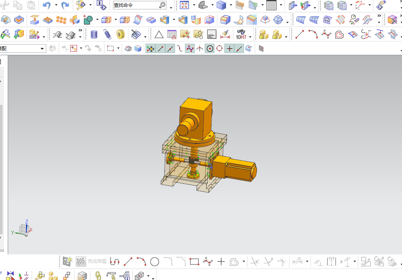This screenshot has width=402, height=280.
Task: Expand dropdown next to rectangle selection icon
Action: [x=118, y=48]
